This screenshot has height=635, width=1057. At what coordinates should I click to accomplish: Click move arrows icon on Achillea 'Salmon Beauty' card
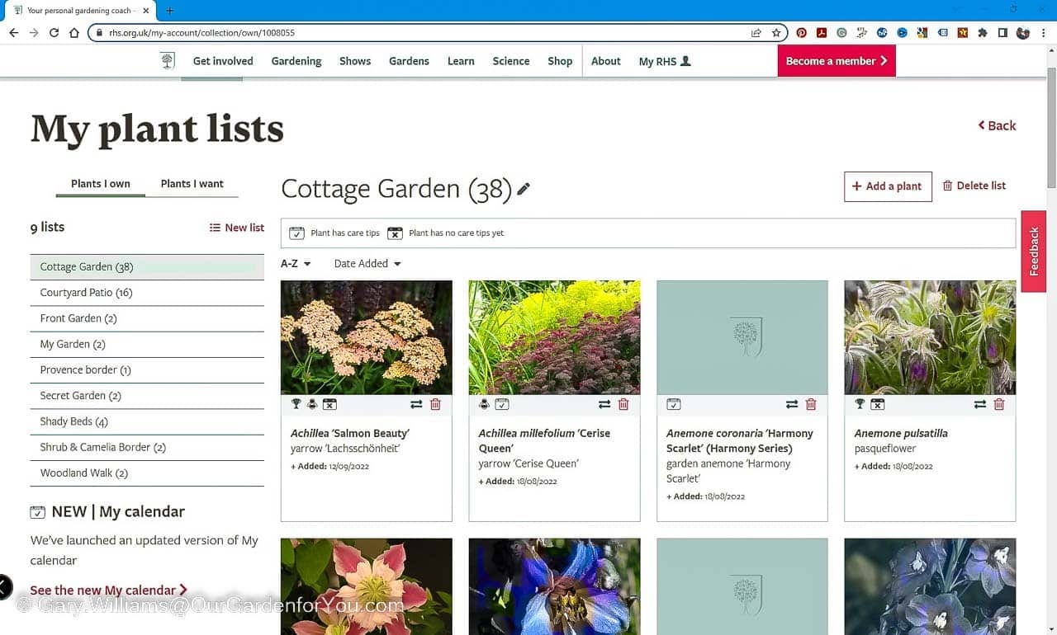tap(416, 404)
